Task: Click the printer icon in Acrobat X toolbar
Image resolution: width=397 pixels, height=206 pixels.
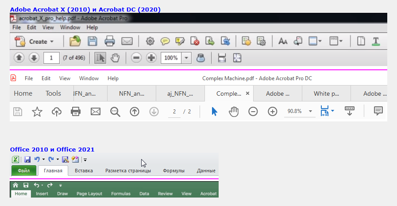Action: click(x=110, y=41)
